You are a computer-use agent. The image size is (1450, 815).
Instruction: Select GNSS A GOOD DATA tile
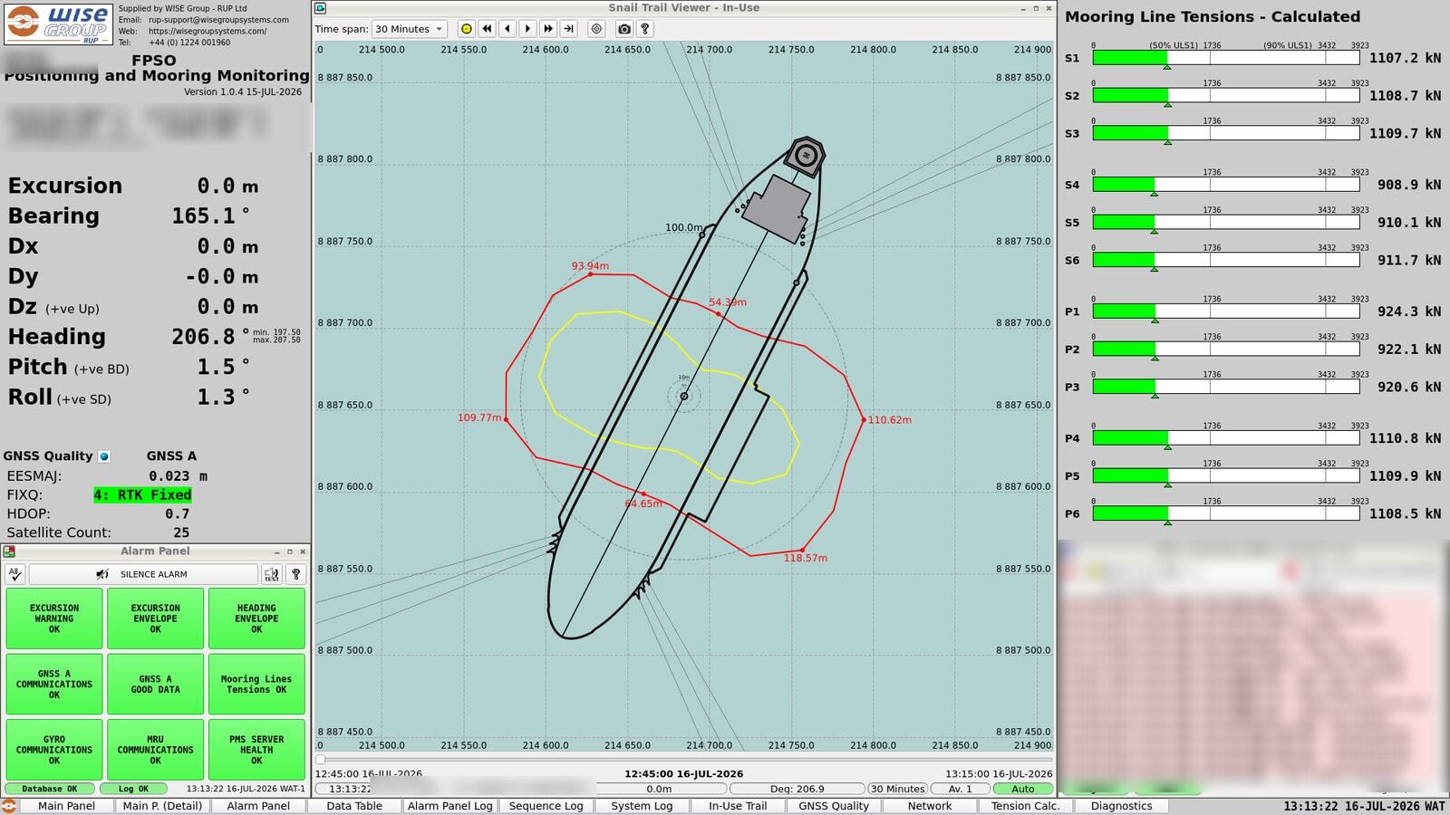(156, 684)
